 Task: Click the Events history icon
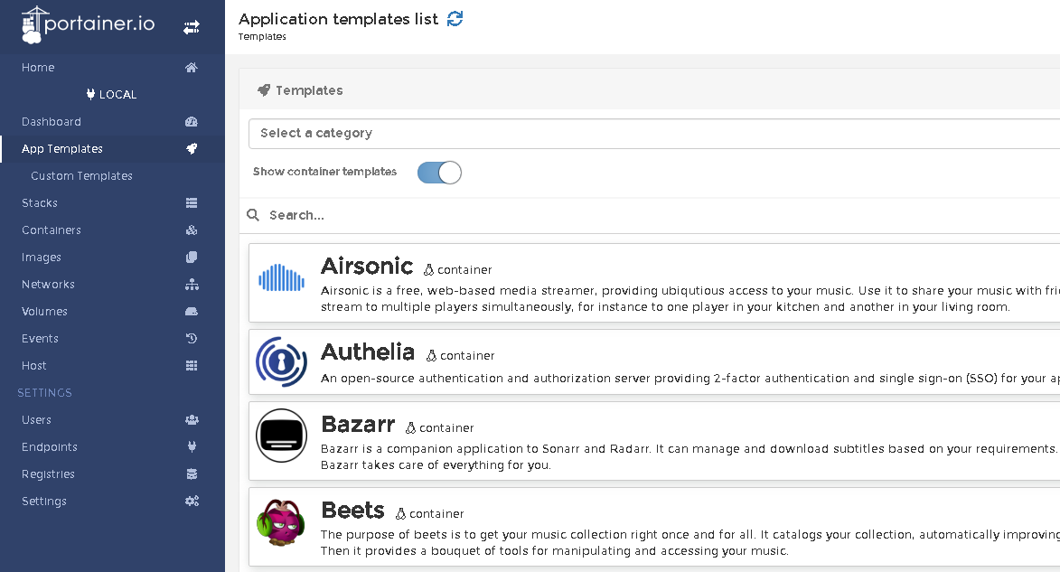(x=191, y=339)
